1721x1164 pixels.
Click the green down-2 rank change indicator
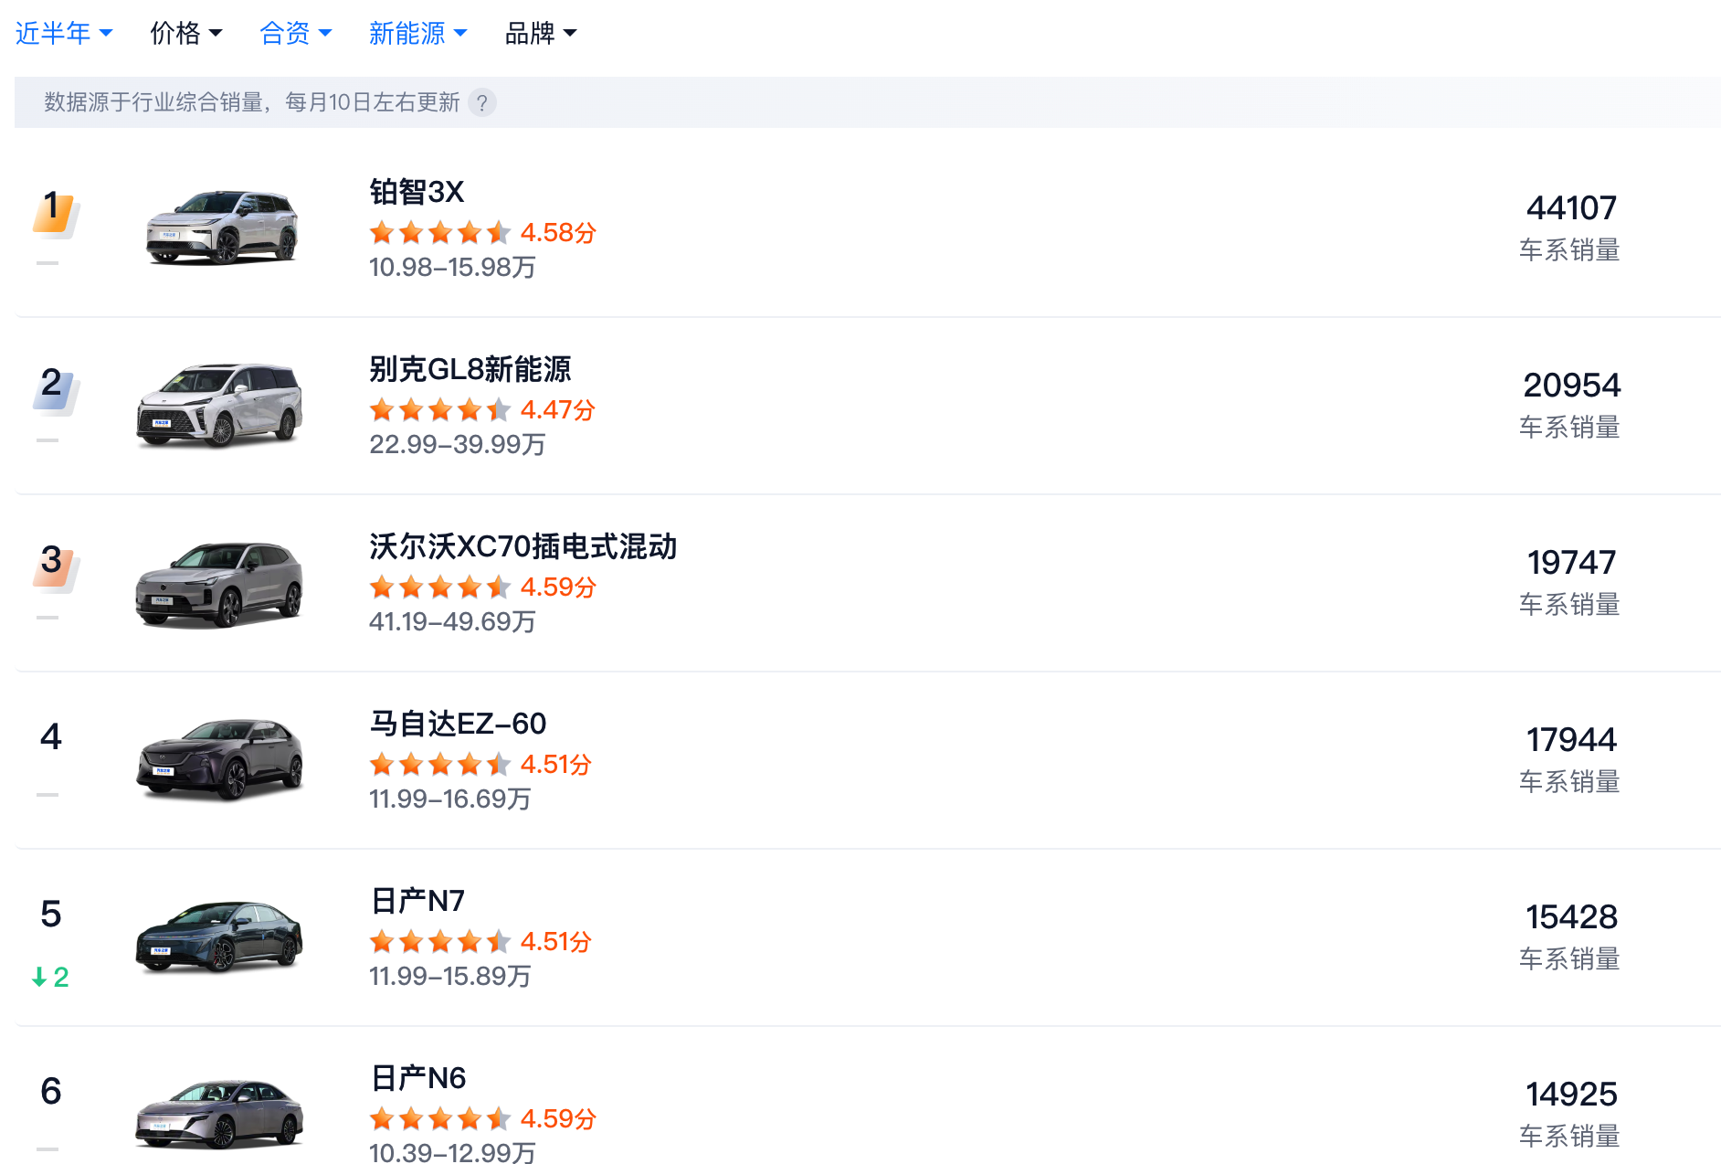coord(50,977)
